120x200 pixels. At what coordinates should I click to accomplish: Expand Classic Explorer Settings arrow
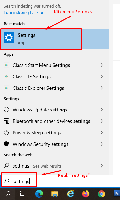click(102, 88)
